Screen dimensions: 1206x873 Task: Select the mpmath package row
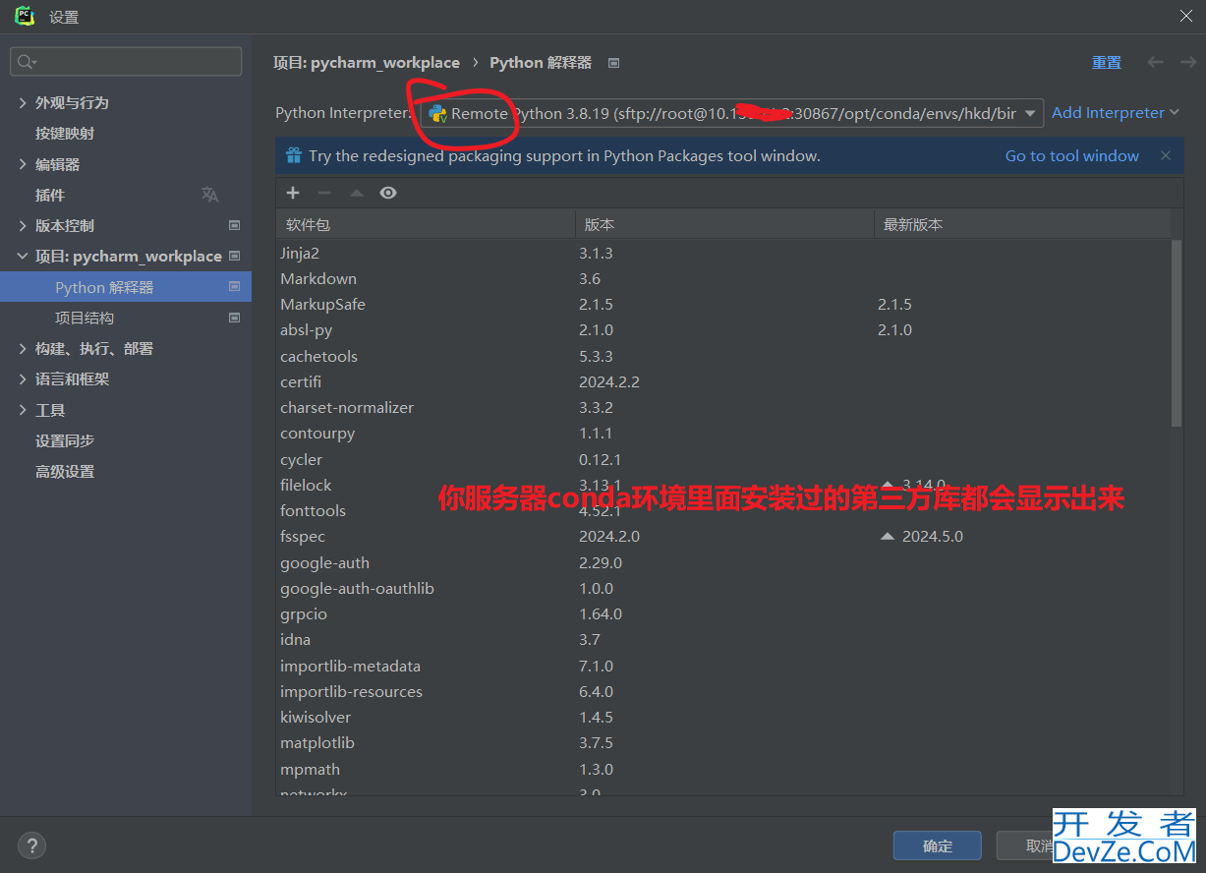723,769
